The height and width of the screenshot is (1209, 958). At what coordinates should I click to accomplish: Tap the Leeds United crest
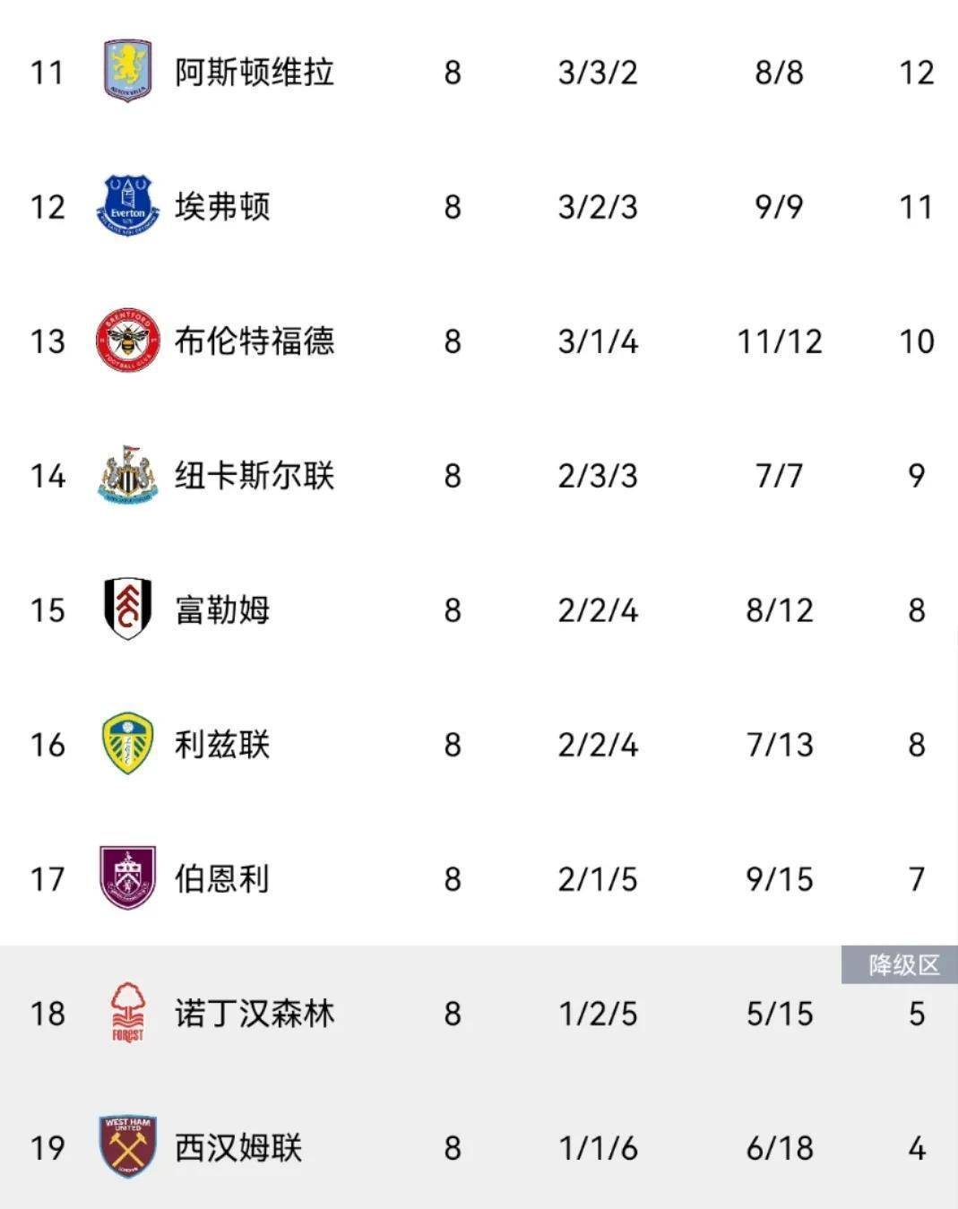127,744
